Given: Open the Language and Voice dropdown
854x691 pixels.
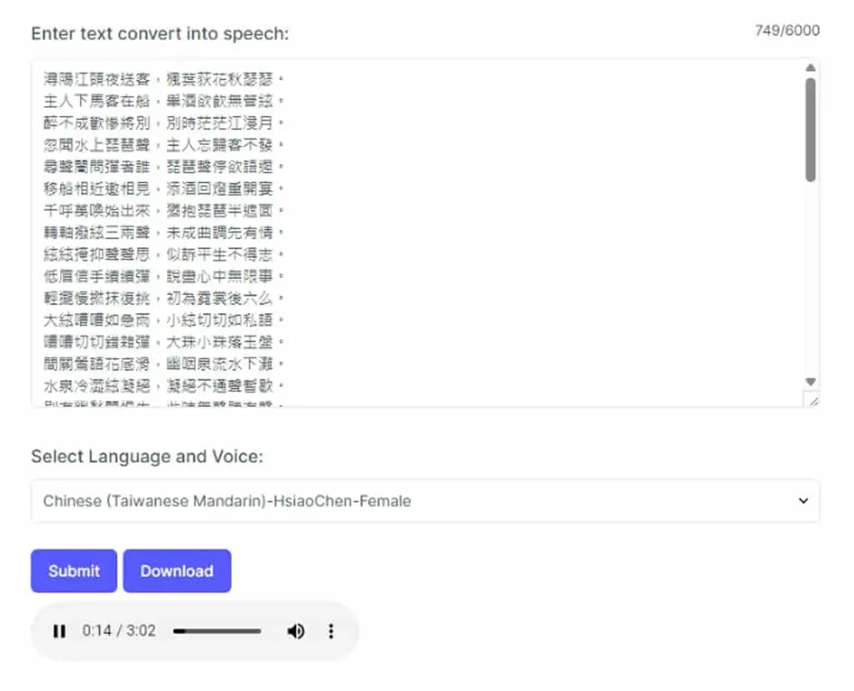Looking at the screenshot, I should (x=425, y=501).
